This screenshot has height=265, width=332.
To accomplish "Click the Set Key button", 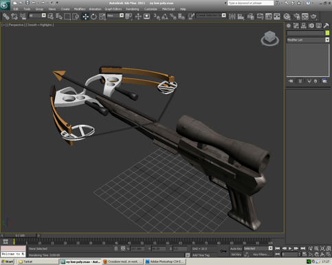I will (236, 254).
